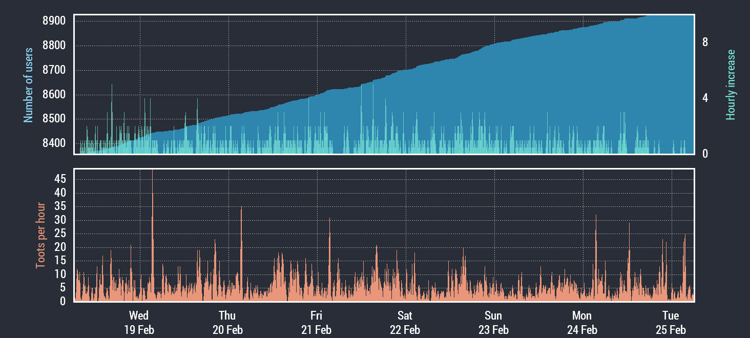Click the 30 tick on toots axis
The height and width of the screenshot is (338, 750).
point(60,220)
